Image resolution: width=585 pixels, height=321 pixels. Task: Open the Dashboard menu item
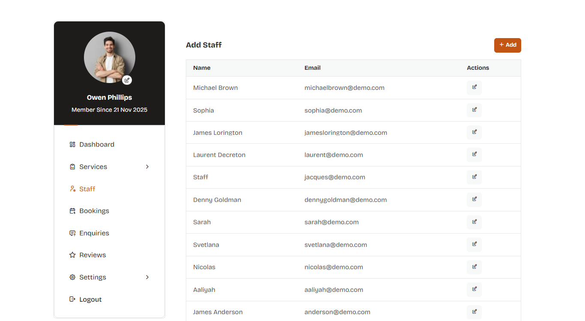tap(97, 145)
